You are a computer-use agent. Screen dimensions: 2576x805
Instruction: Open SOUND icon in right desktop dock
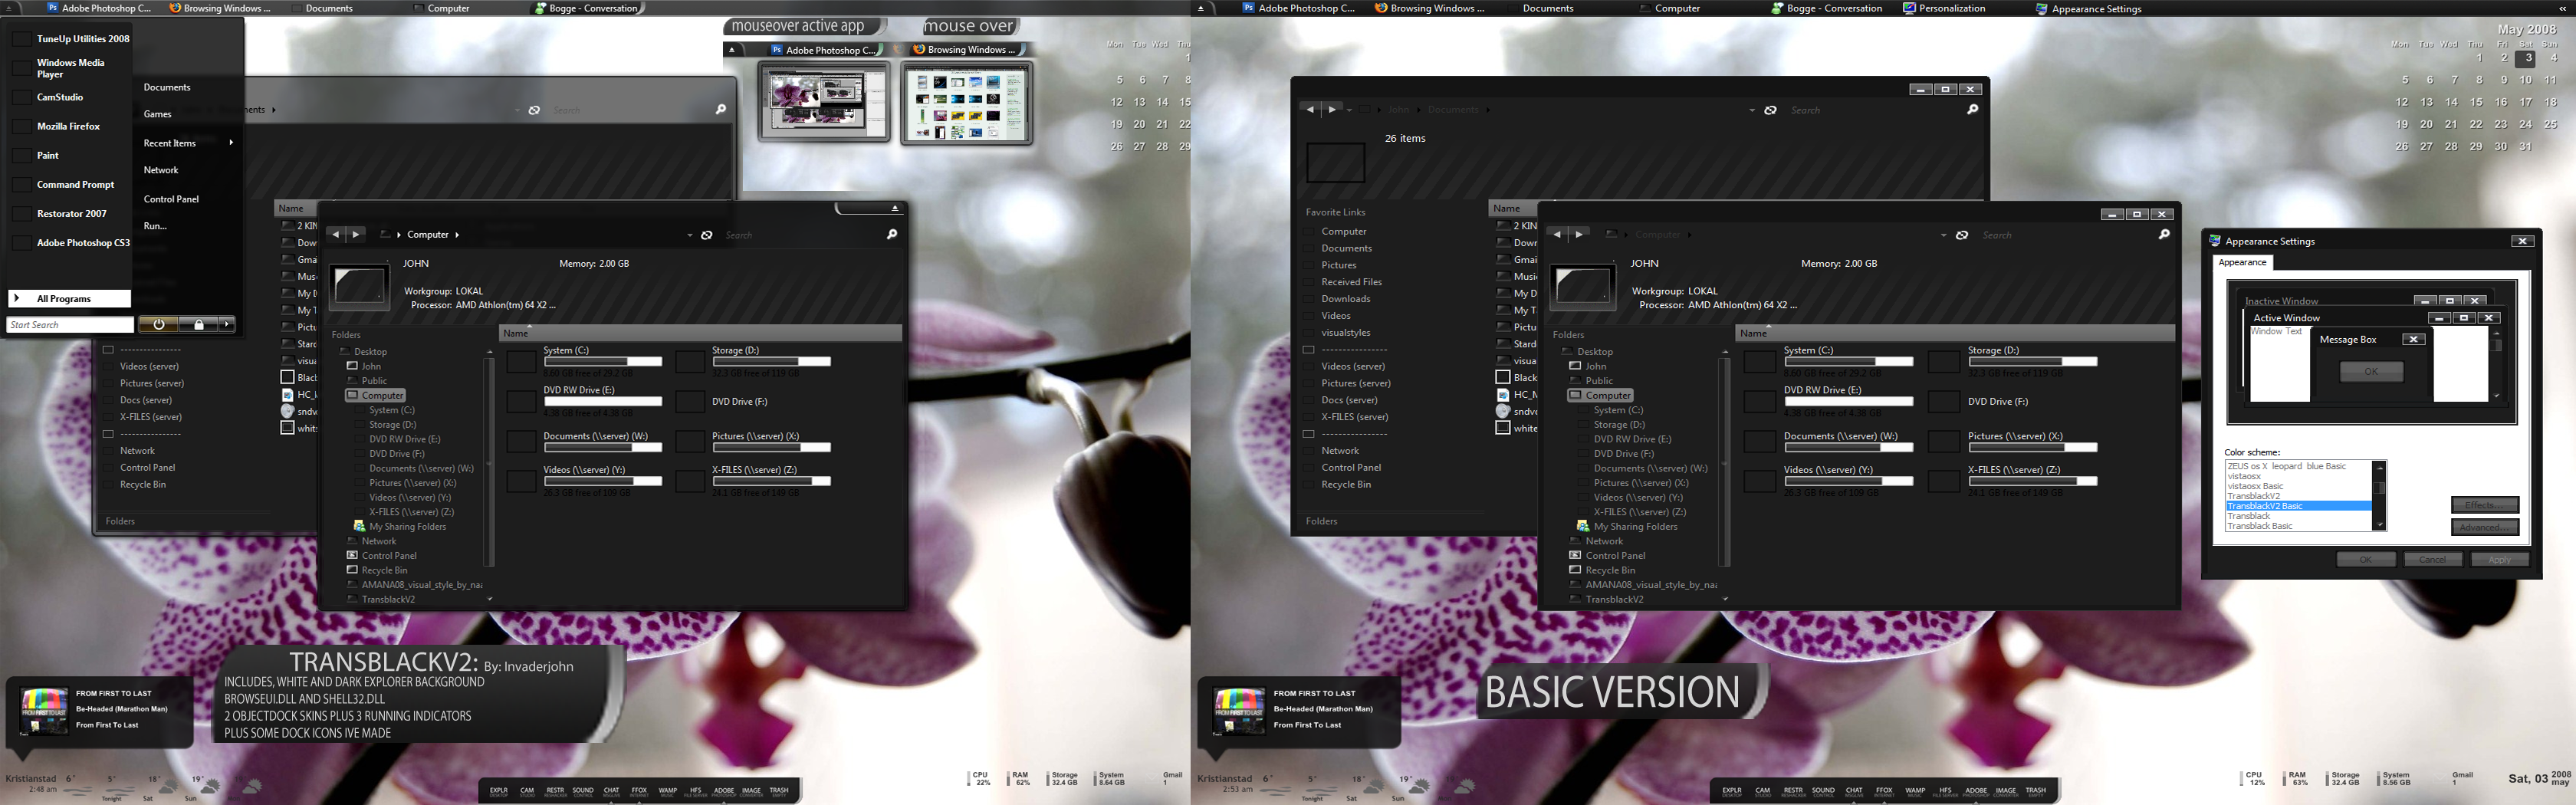tap(1823, 791)
